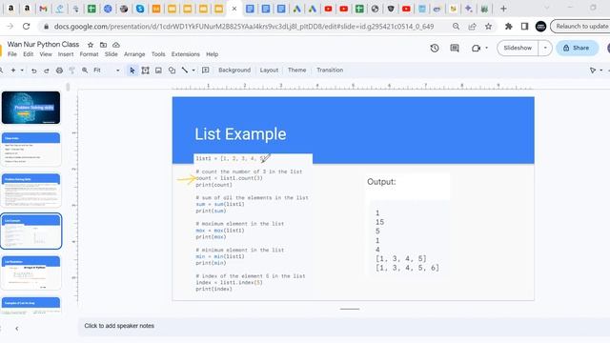Click the Meet camera icon
The image size is (610, 343).
pos(476,48)
